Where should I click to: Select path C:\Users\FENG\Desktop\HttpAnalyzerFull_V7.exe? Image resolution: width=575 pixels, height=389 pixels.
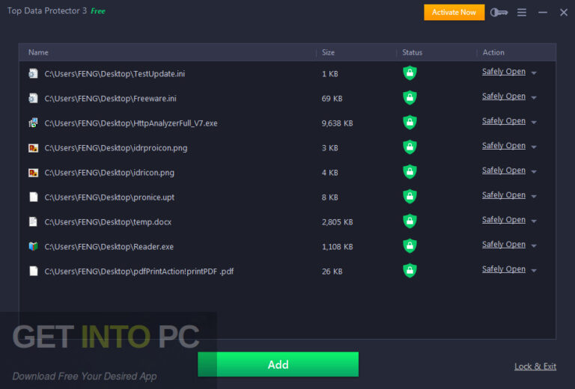131,123
